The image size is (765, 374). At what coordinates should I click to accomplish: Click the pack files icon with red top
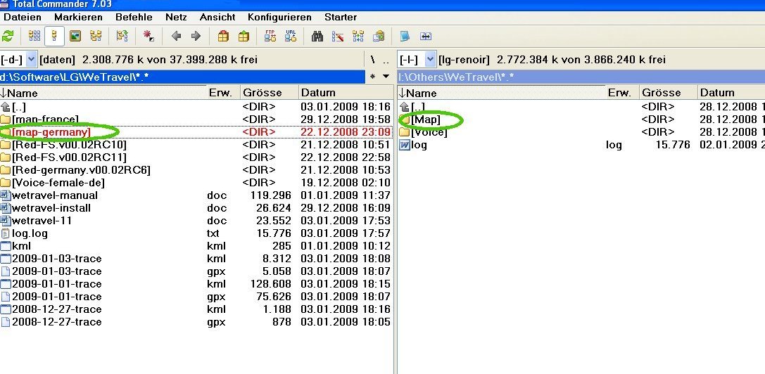[223, 36]
